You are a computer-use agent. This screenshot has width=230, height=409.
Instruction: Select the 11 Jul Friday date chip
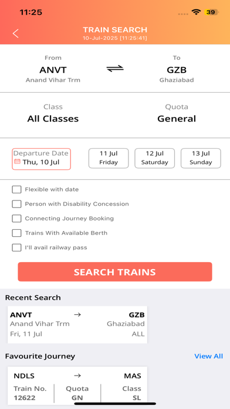coord(109,158)
